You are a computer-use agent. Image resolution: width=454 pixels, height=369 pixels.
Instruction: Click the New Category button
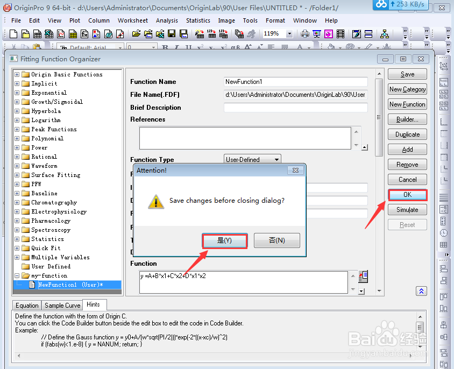pyautogui.click(x=407, y=89)
